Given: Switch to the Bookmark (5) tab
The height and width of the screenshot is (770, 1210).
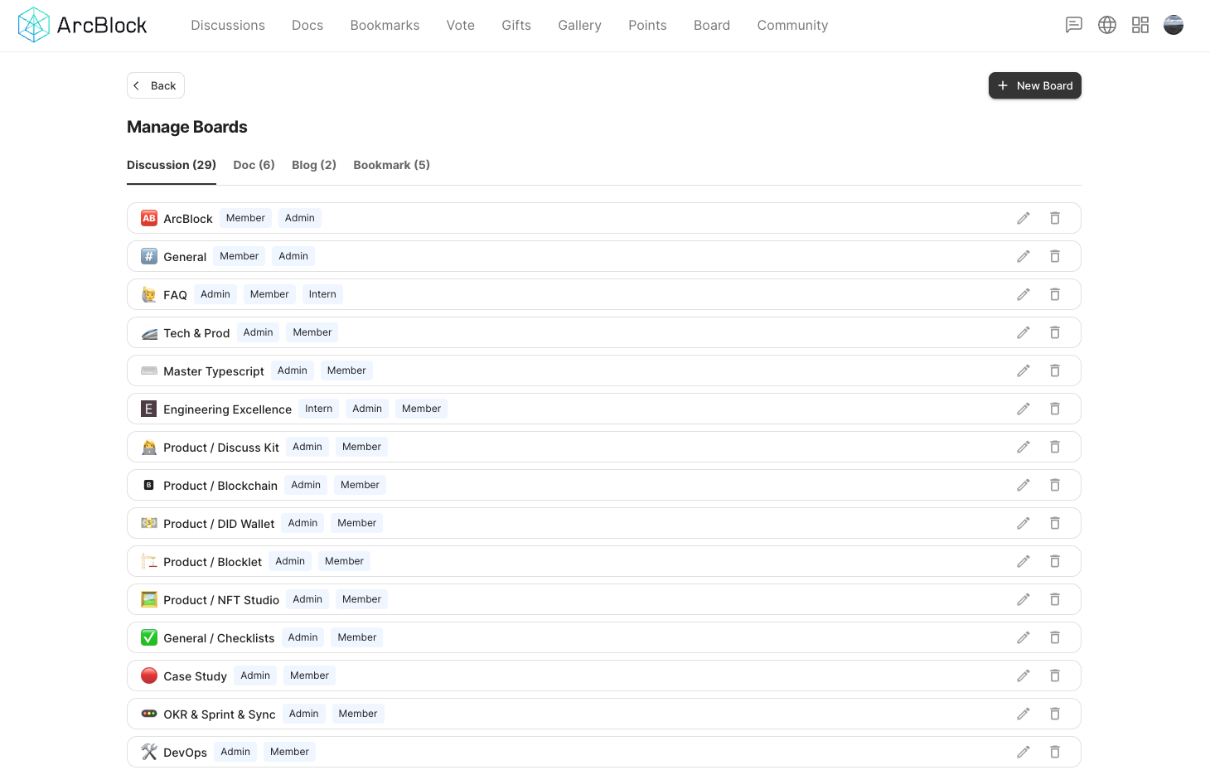Looking at the screenshot, I should [391, 165].
